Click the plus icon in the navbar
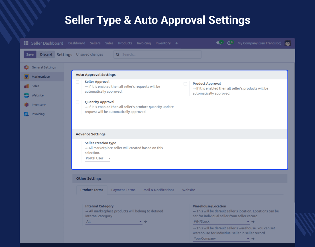This screenshot has height=247, width=315. click(177, 43)
